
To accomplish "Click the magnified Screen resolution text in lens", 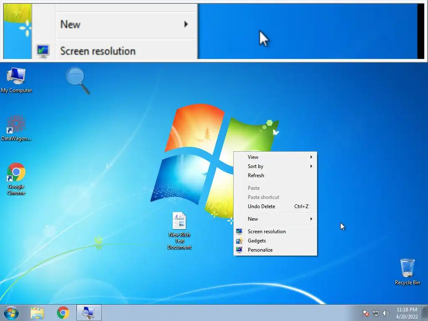I will coord(98,51).
